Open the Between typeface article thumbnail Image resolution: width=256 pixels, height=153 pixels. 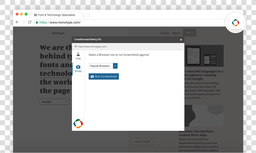tap(204, 116)
